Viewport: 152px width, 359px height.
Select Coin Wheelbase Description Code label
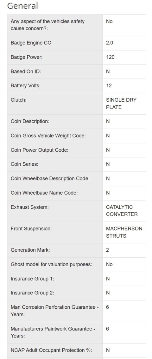click(50, 178)
